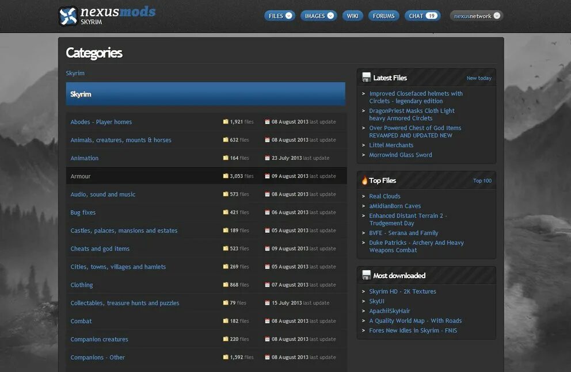Click the floppy disk icon beside Latest Files

[366, 77]
